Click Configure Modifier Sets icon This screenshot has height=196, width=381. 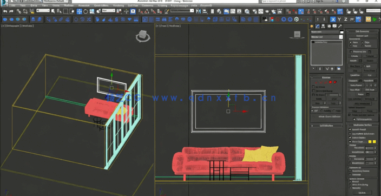pyautogui.click(x=339, y=69)
